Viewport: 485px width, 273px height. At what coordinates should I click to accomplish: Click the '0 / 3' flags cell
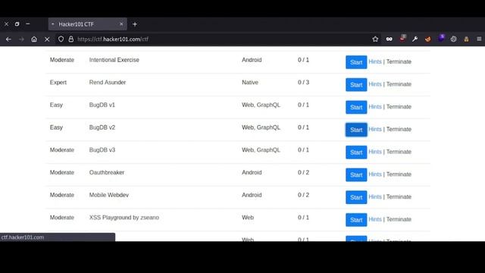[x=303, y=83]
